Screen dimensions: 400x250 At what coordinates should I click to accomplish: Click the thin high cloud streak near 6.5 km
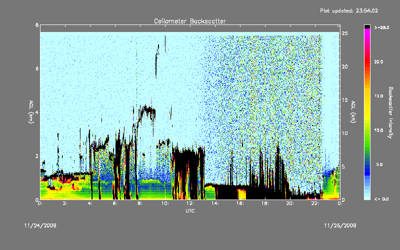(157, 60)
